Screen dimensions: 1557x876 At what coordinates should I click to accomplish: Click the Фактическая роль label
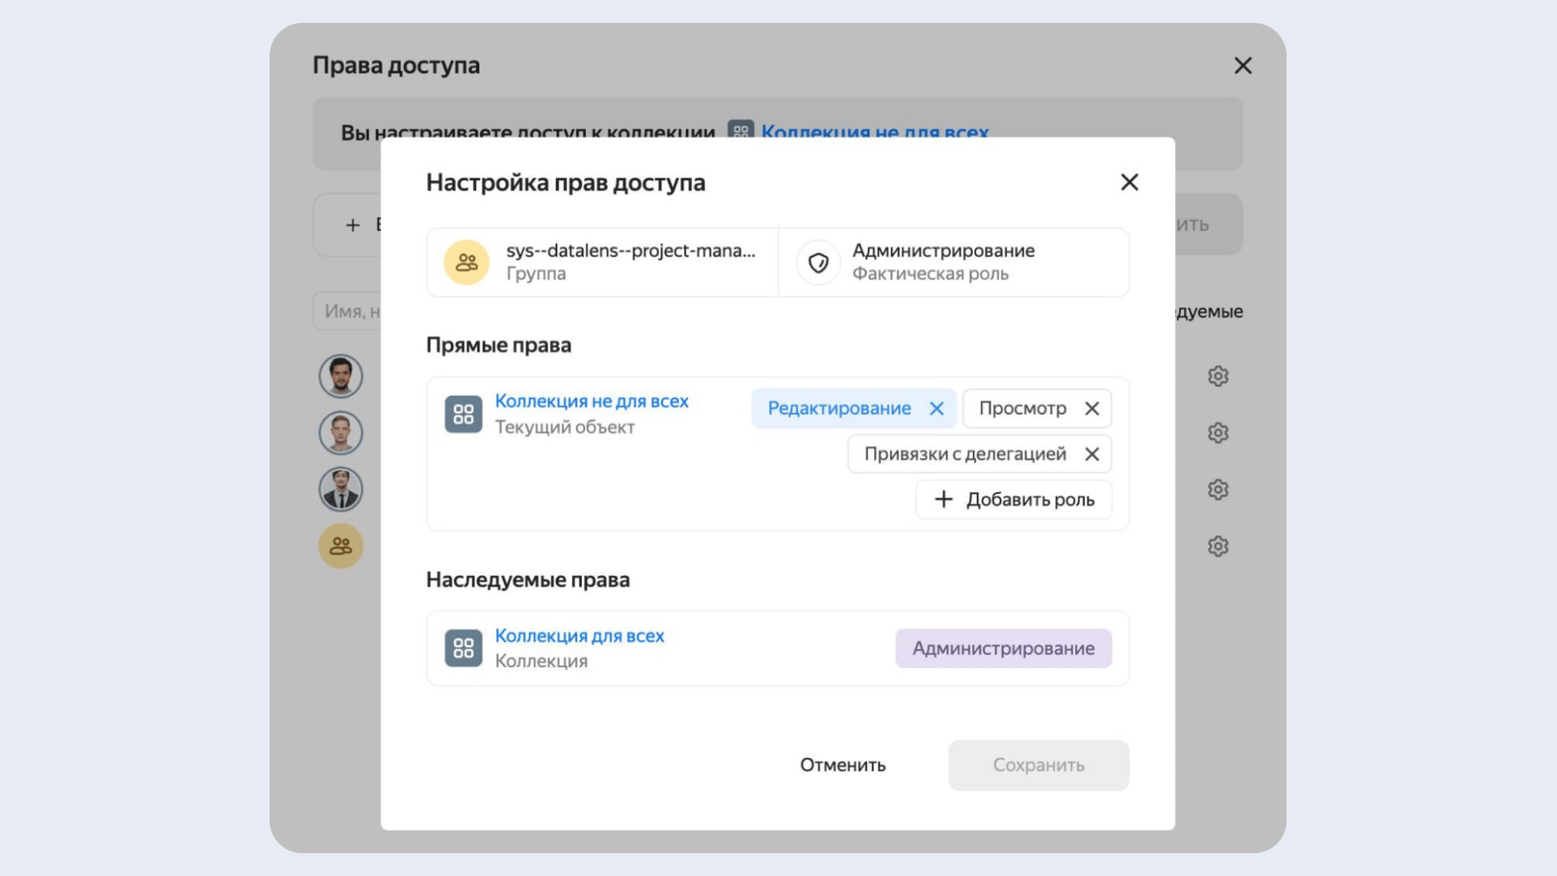click(930, 274)
